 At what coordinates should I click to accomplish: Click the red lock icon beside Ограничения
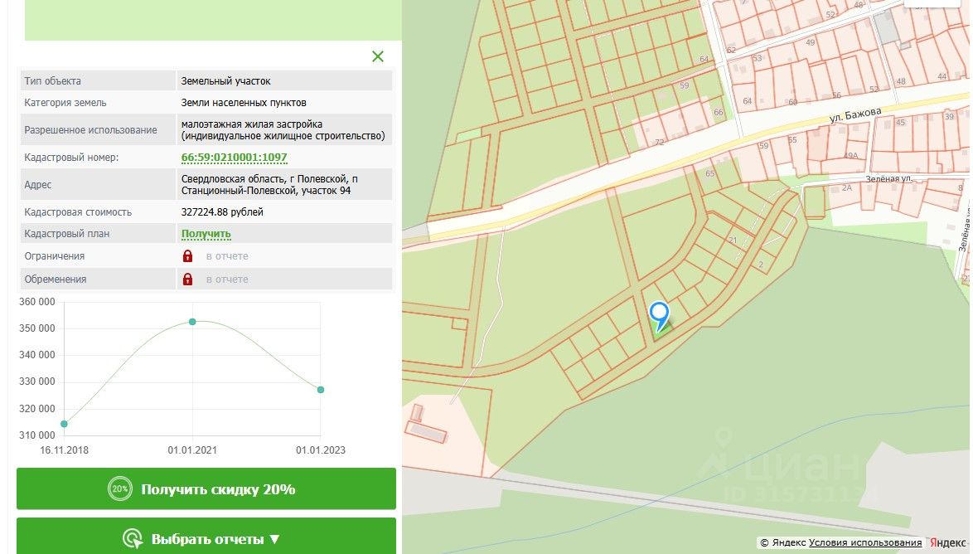(x=188, y=256)
